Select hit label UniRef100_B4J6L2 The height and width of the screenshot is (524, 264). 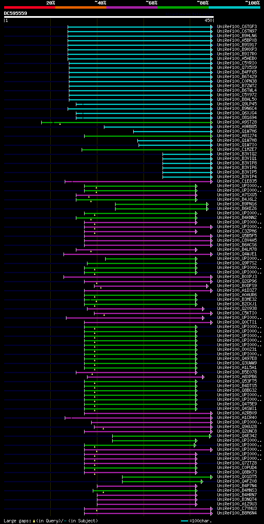point(237,200)
